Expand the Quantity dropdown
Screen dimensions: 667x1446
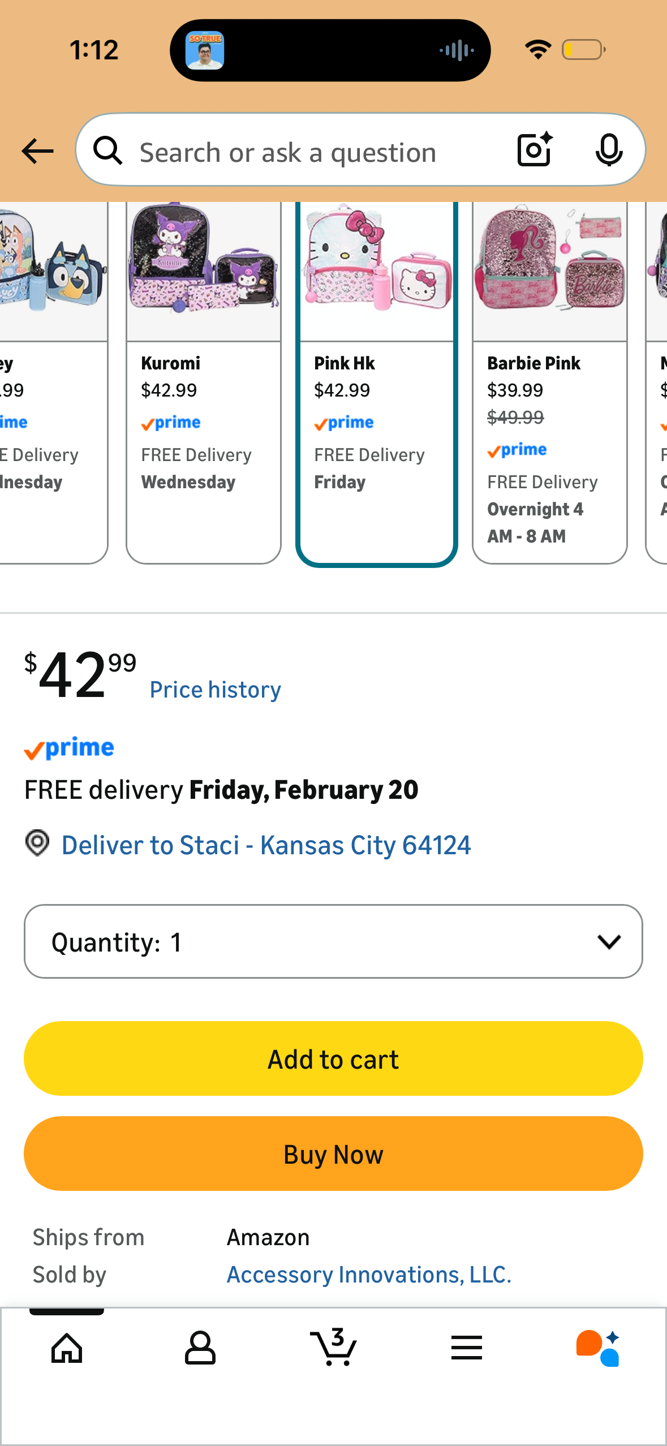pyautogui.click(x=333, y=941)
